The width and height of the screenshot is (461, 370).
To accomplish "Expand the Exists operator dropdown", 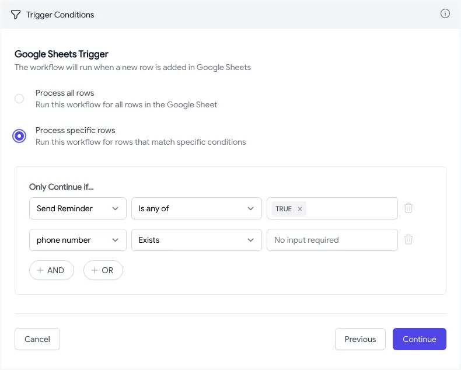I will [196, 240].
